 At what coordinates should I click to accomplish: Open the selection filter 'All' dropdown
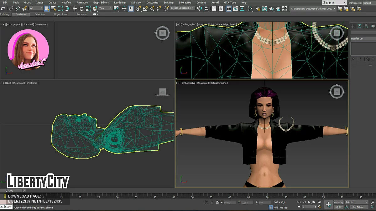click(36, 8)
